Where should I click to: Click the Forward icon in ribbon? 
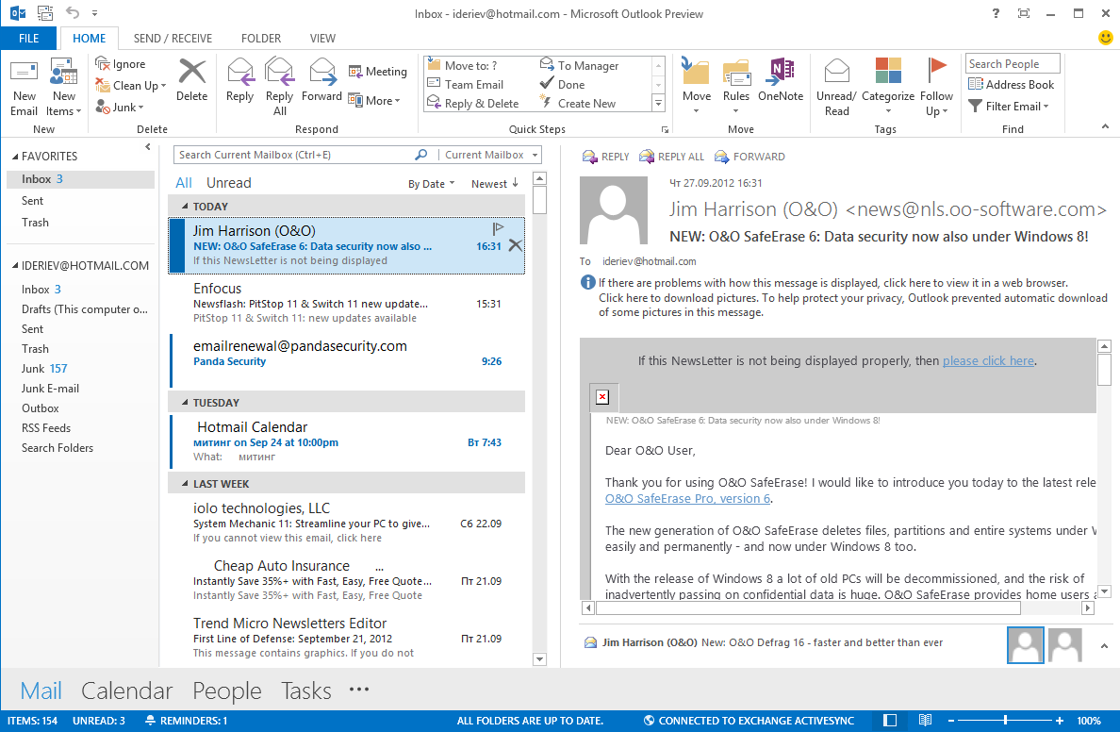tap(322, 72)
